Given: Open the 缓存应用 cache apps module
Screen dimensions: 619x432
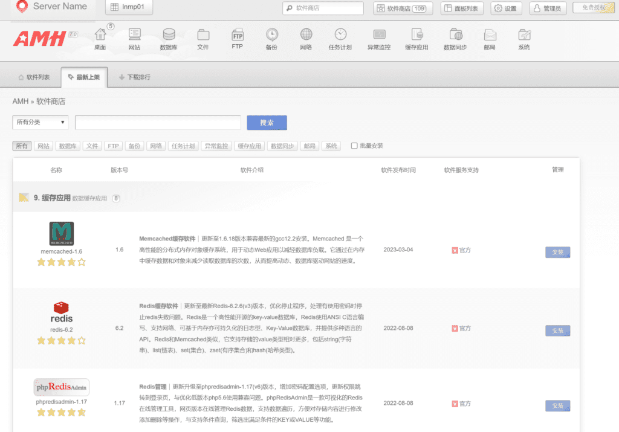Looking at the screenshot, I should click(x=417, y=39).
